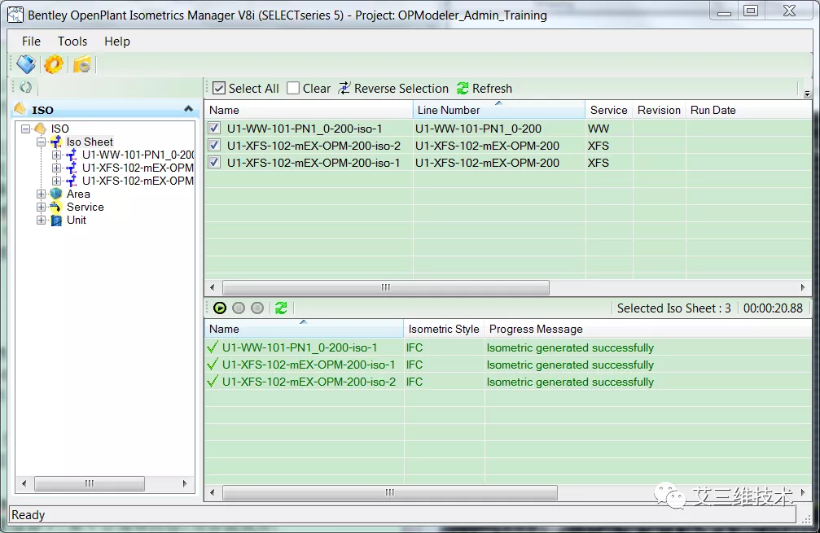Tick the Clear checkbox

[293, 88]
